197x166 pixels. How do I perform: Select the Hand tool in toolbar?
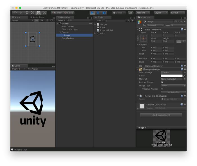(x=15, y=13)
